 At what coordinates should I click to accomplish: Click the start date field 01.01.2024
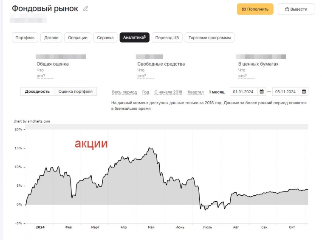click(x=244, y=91)
